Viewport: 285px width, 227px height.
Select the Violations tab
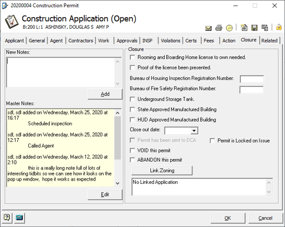pyautogui.click(x=171, y=40)
